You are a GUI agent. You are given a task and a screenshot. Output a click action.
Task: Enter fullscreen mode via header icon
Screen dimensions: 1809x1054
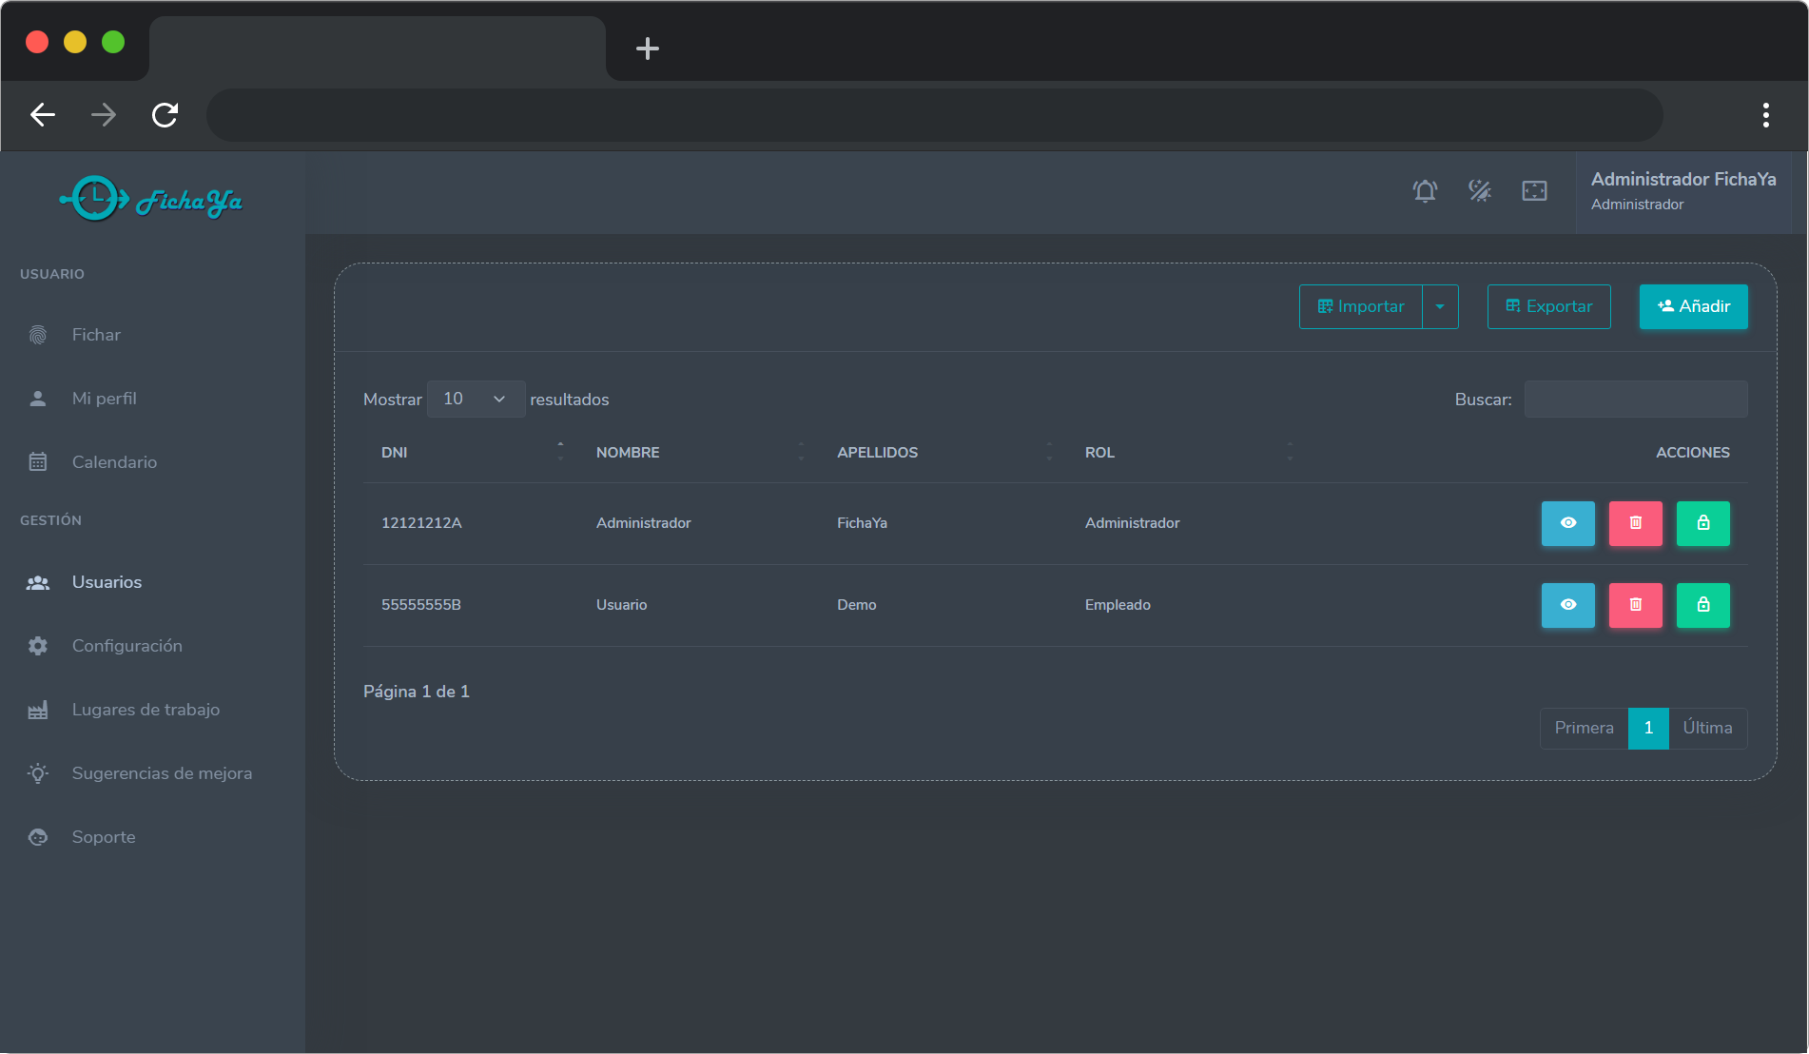(x=1534, y=191)
